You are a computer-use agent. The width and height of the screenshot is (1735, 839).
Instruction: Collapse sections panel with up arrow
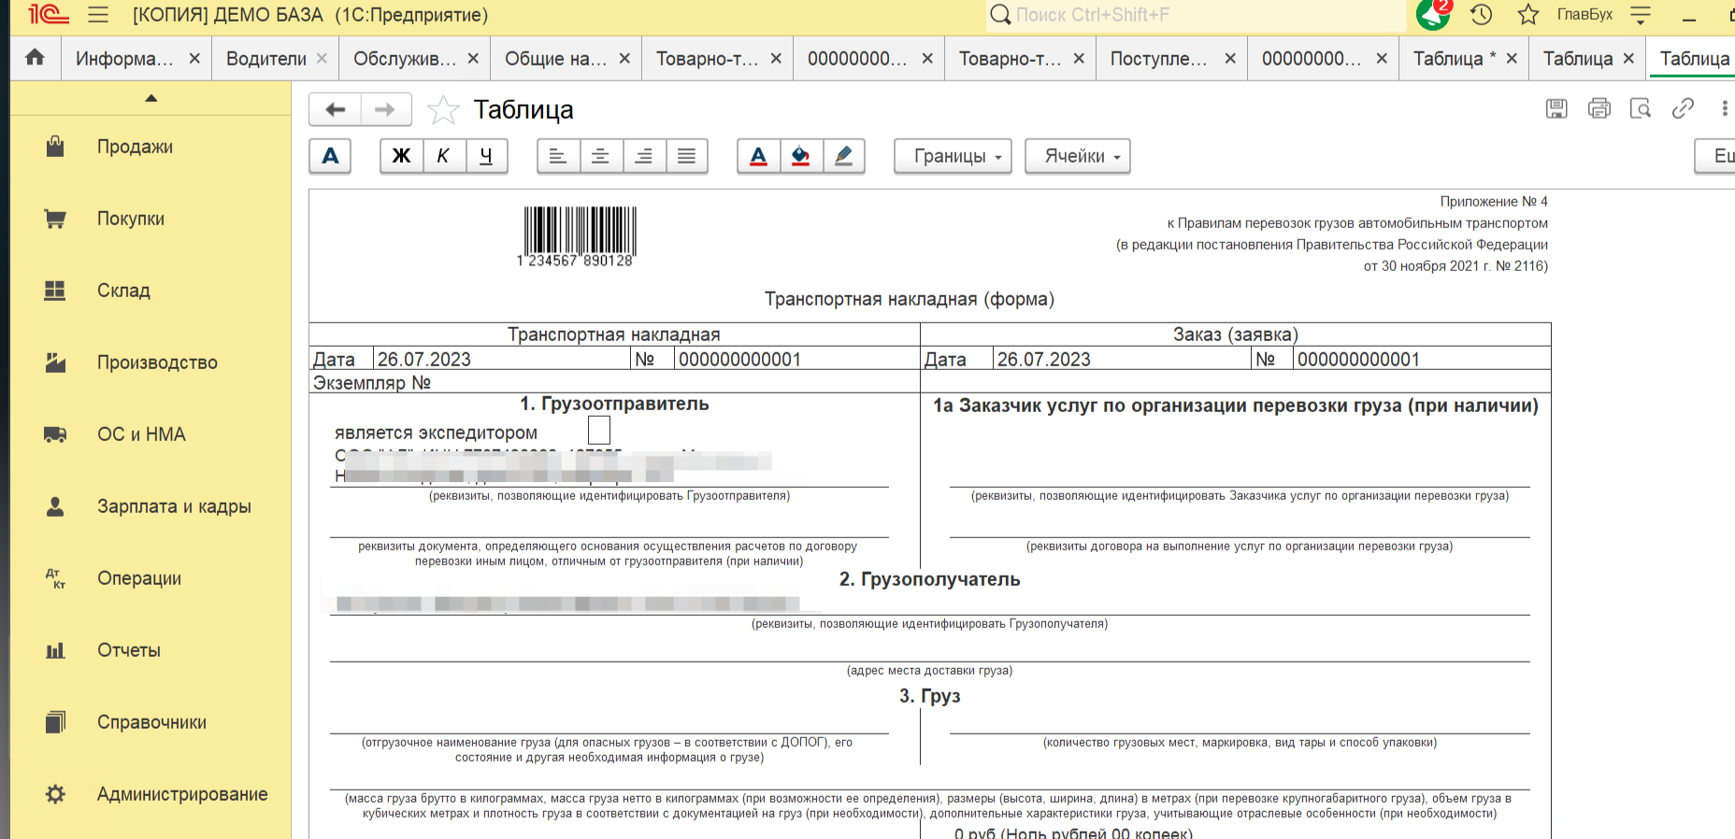pyautogui.click(x=151, y=98)
